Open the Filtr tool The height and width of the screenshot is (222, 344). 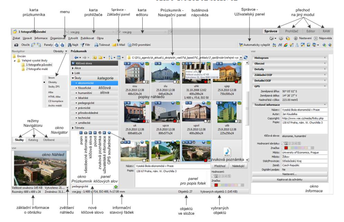[x=85, y=45]
